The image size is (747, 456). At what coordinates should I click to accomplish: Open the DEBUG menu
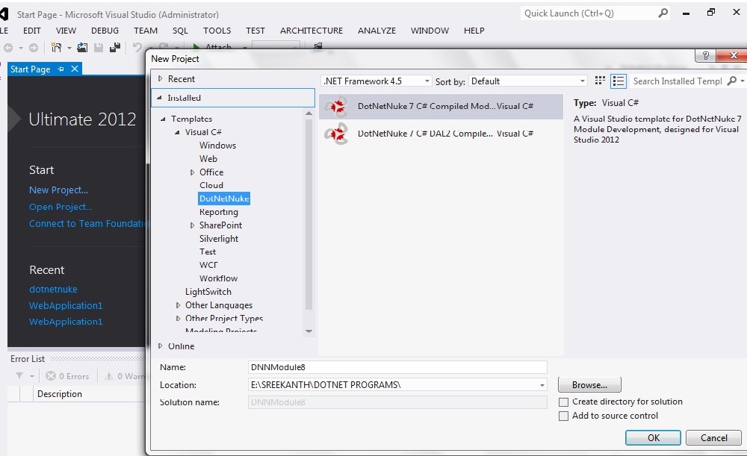[x=105, y=31]
